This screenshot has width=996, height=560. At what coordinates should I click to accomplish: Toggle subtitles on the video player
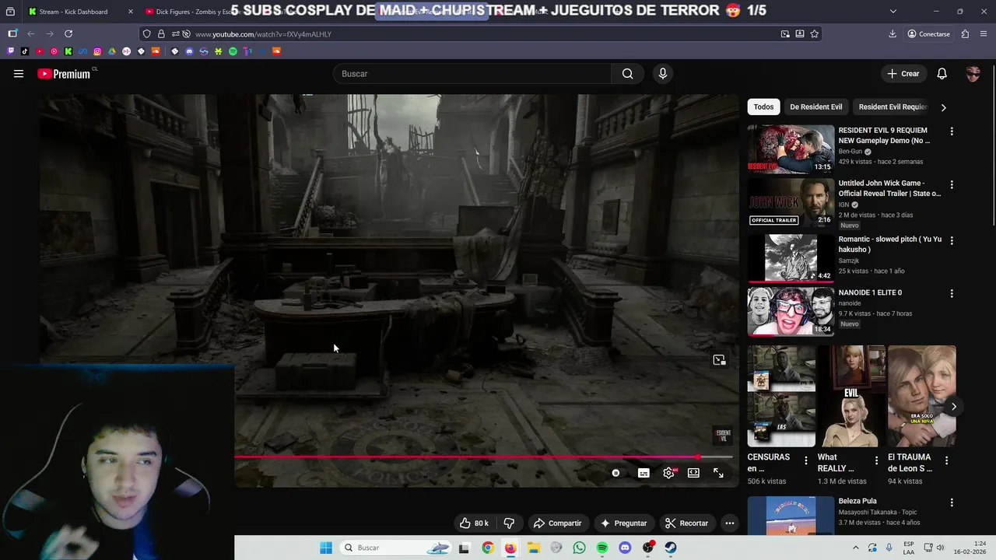coord(644,473)
